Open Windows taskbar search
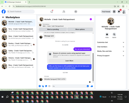The image size is (129, 103). point(7,97)
